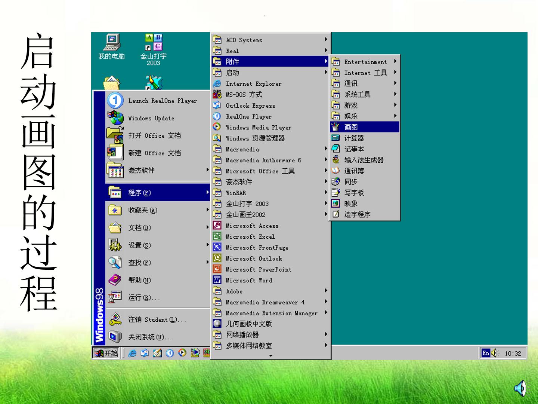538x404 pixels.
Task: Click the 计算器 calculator icon
Action: (x=336, y=138)
